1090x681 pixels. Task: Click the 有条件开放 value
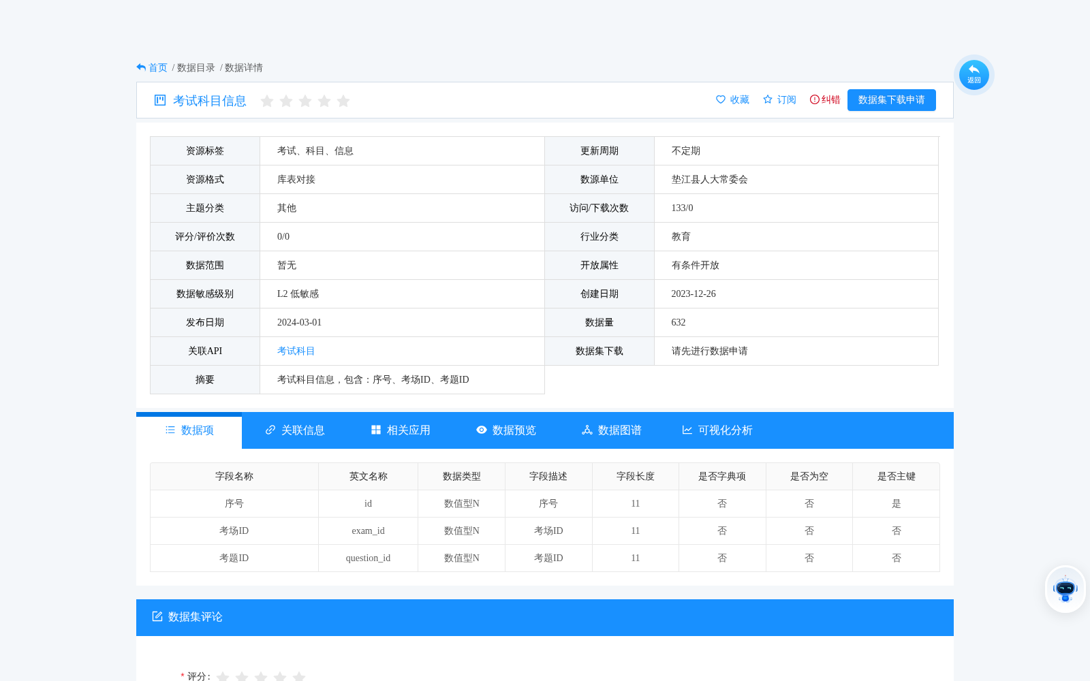coord(696,266)
